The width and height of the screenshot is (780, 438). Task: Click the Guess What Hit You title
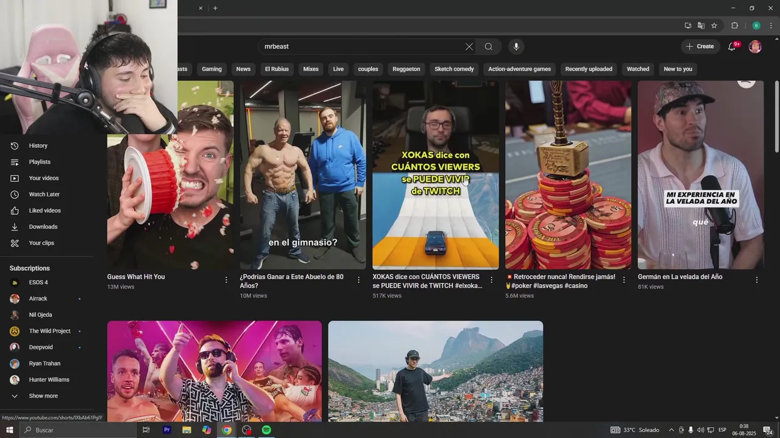pyautogui.click(x=136, y=277)
